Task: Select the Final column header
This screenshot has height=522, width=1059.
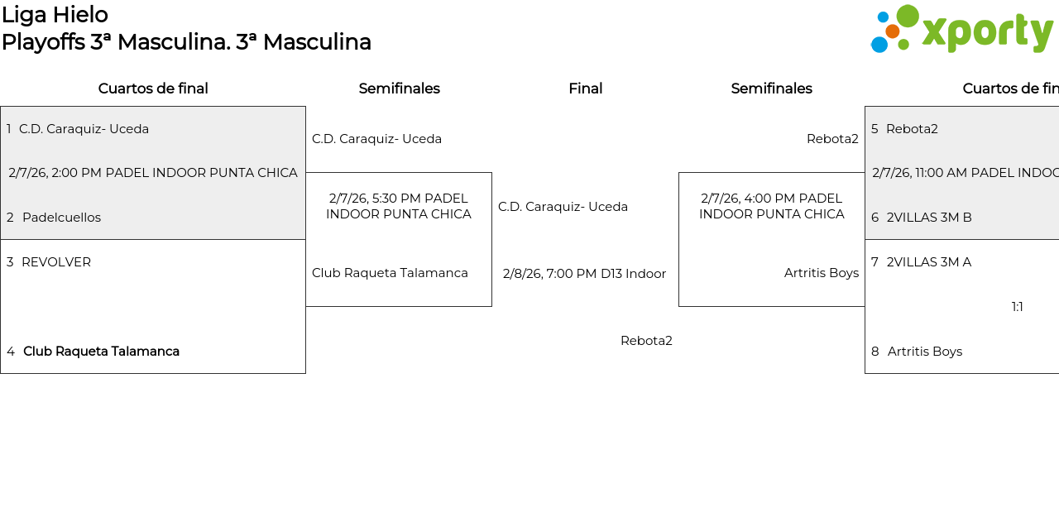Action: pos(585,89)
